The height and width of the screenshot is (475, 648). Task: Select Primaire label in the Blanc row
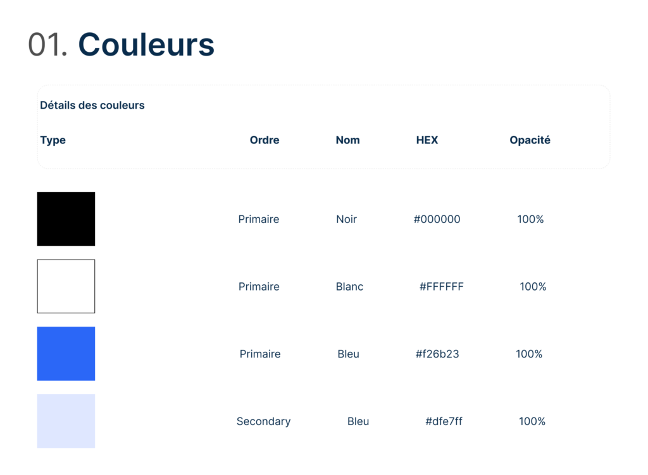tap(259, 287)
